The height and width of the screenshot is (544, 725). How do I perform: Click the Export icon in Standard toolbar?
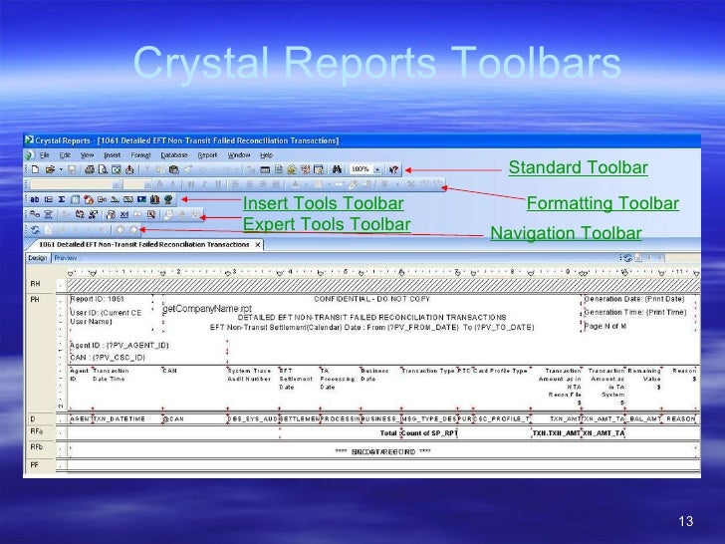[x=129, y=169]
